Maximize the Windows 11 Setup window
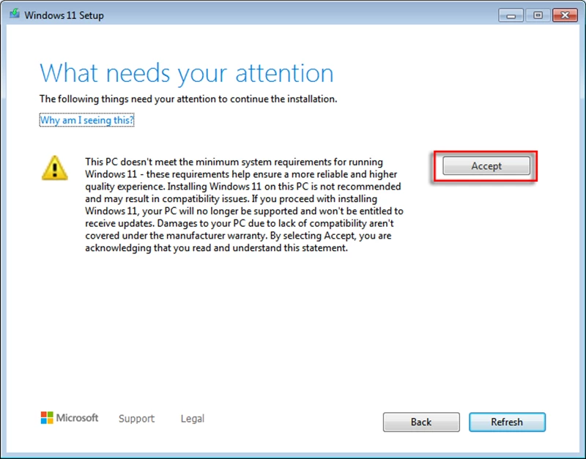586x459 pixels. [538, 15]
